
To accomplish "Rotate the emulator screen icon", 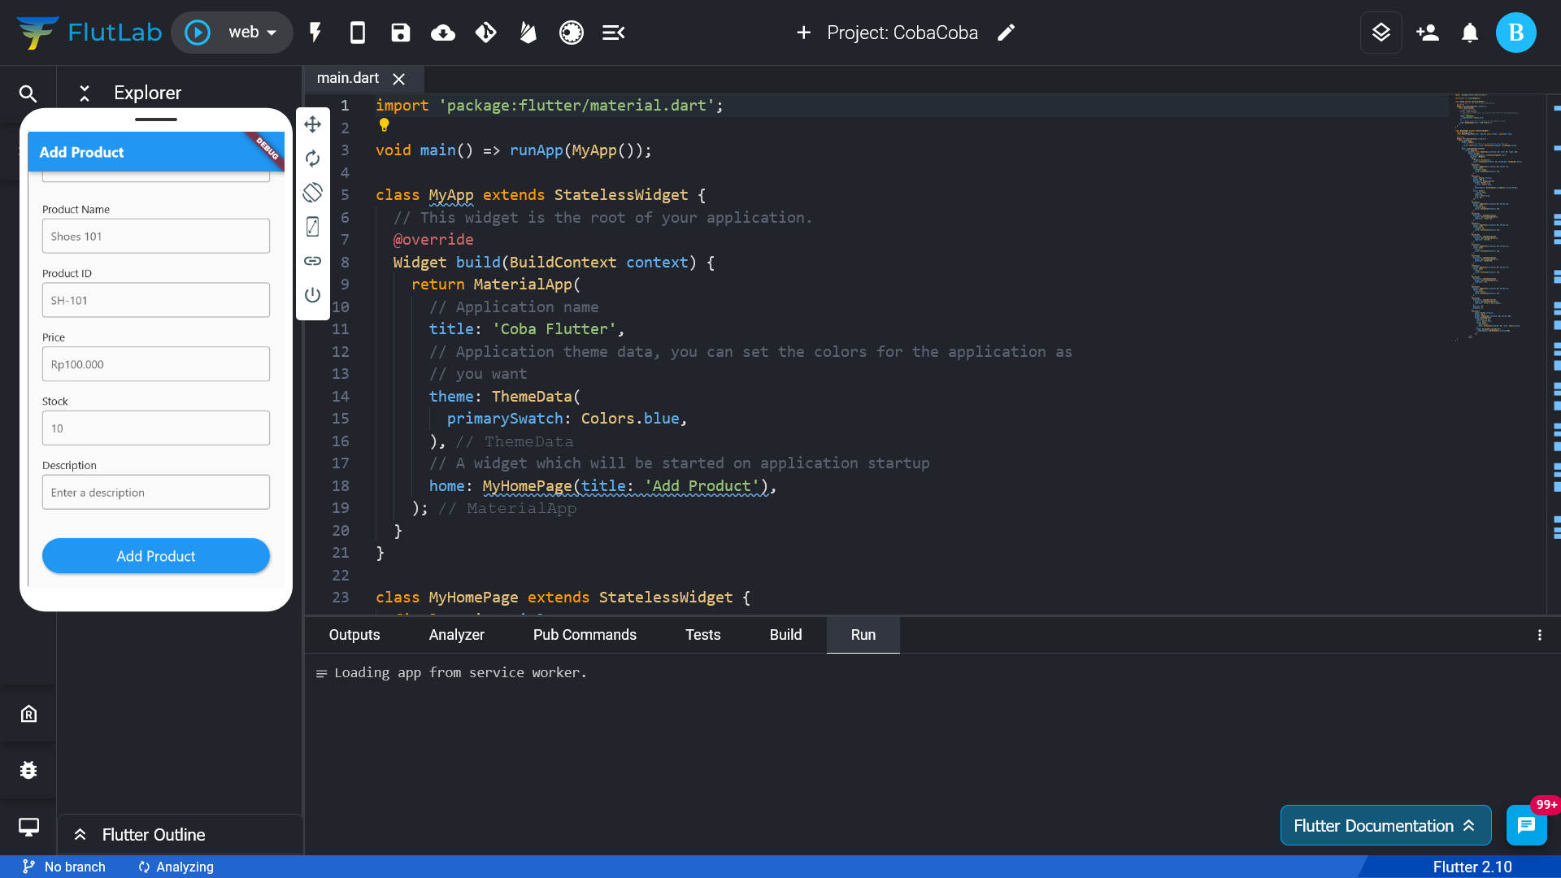I will point(313,193).
